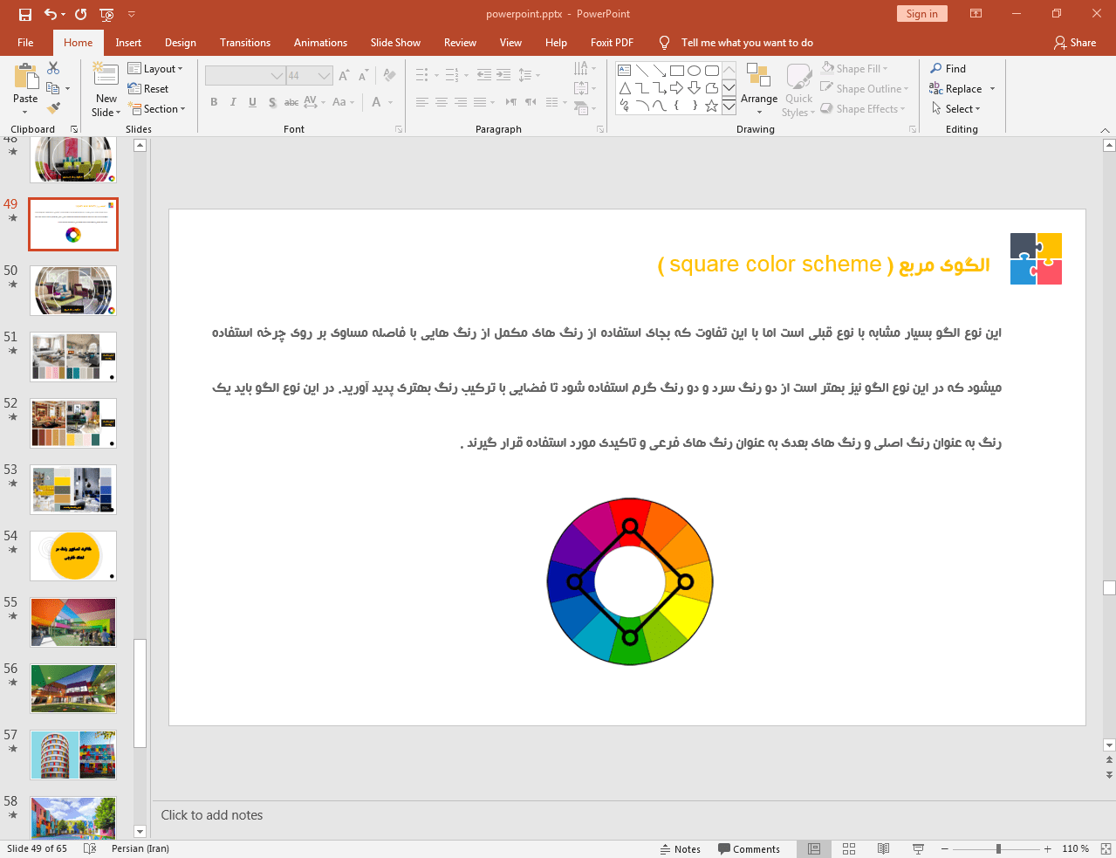This screenshot has width=1116, height=858.
Task: Center-align the paragraph text
Action: pyautogui.click(x=442, y=102)
